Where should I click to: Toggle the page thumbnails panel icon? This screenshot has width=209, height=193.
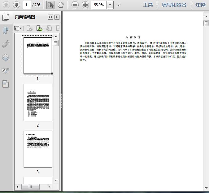click(6, 17)
